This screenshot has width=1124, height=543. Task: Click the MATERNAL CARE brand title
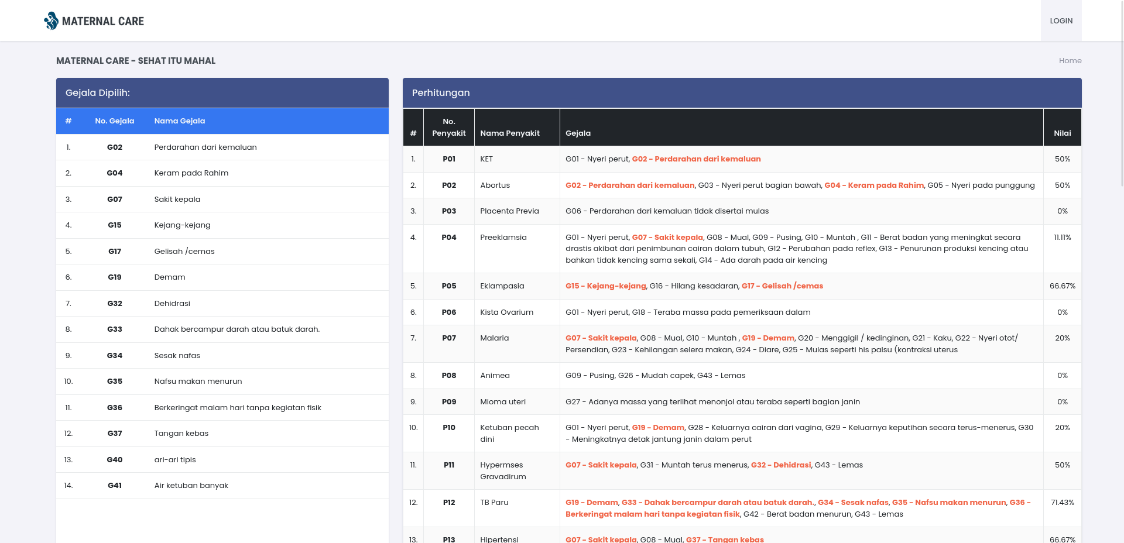point(103,21)
